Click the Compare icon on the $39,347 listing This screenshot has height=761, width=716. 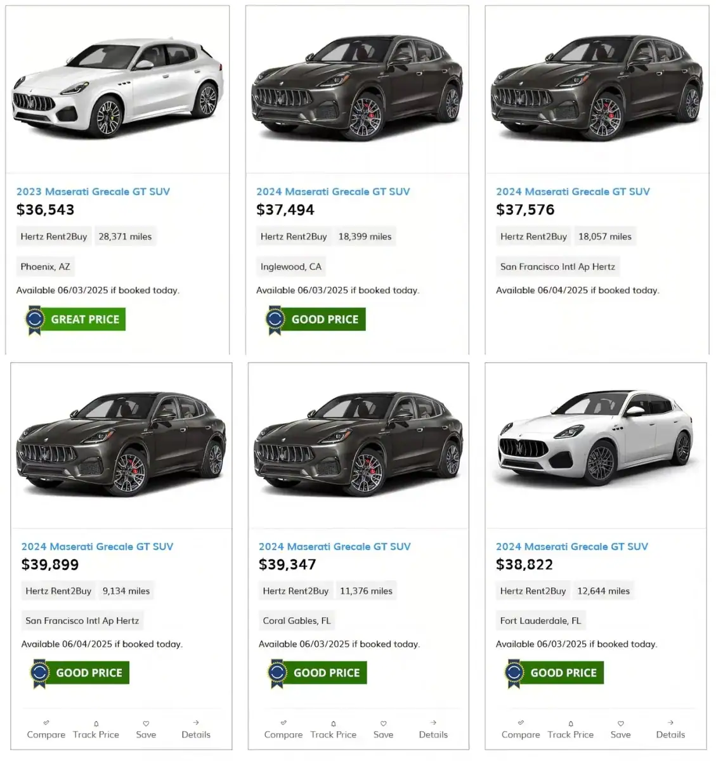(283, 723)
